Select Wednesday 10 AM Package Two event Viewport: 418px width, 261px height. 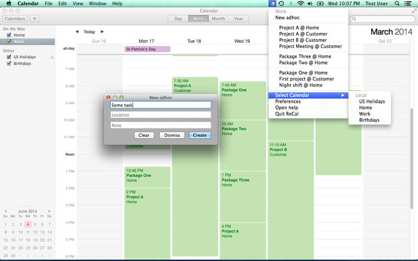click(x=242, y=145)
